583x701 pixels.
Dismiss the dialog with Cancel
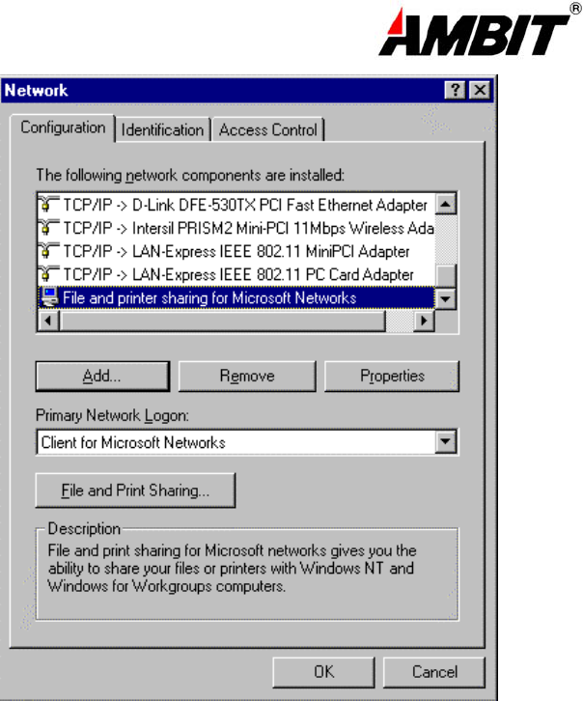tap(434, 672)
